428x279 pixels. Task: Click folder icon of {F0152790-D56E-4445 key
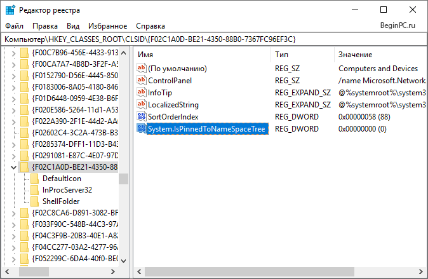[x=24, y=76]
